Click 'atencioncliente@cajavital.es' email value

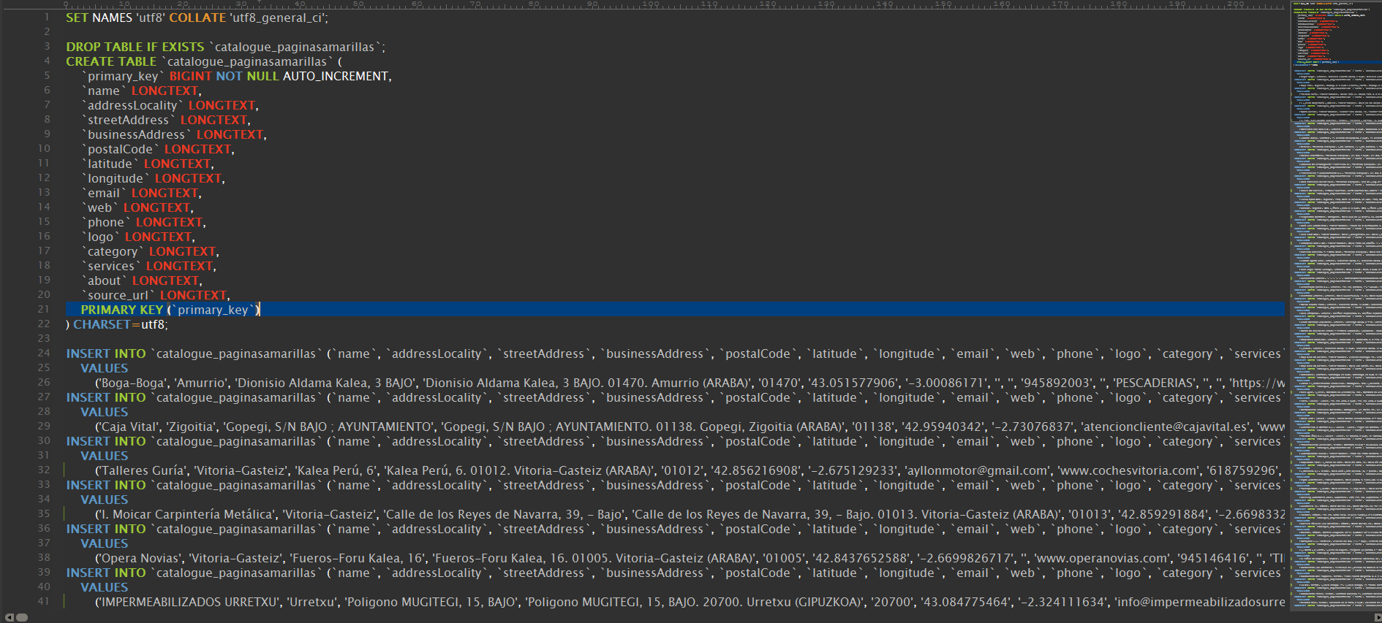tap(1165, 427)
